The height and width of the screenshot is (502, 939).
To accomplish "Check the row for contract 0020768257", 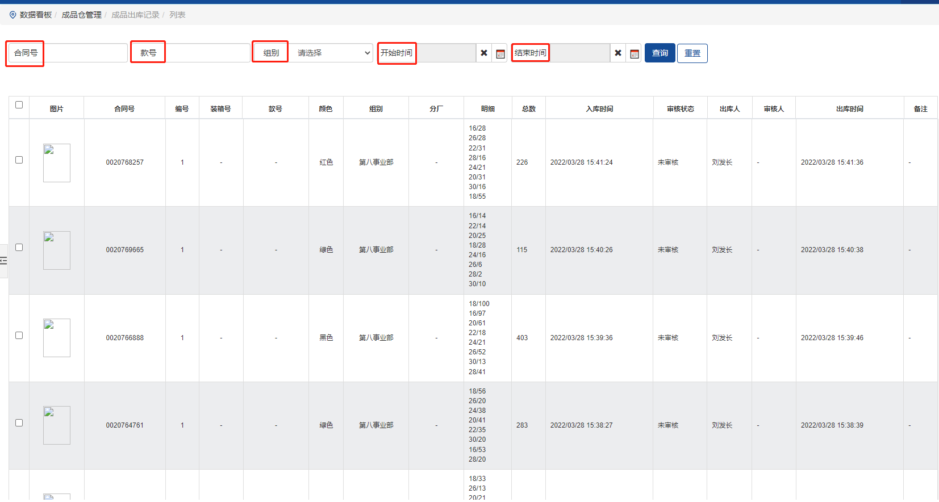I will tap(19, 160).
